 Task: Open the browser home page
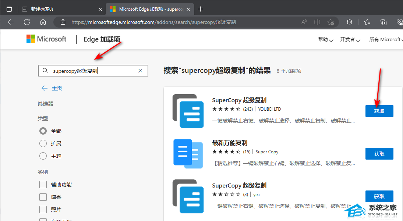43,22
